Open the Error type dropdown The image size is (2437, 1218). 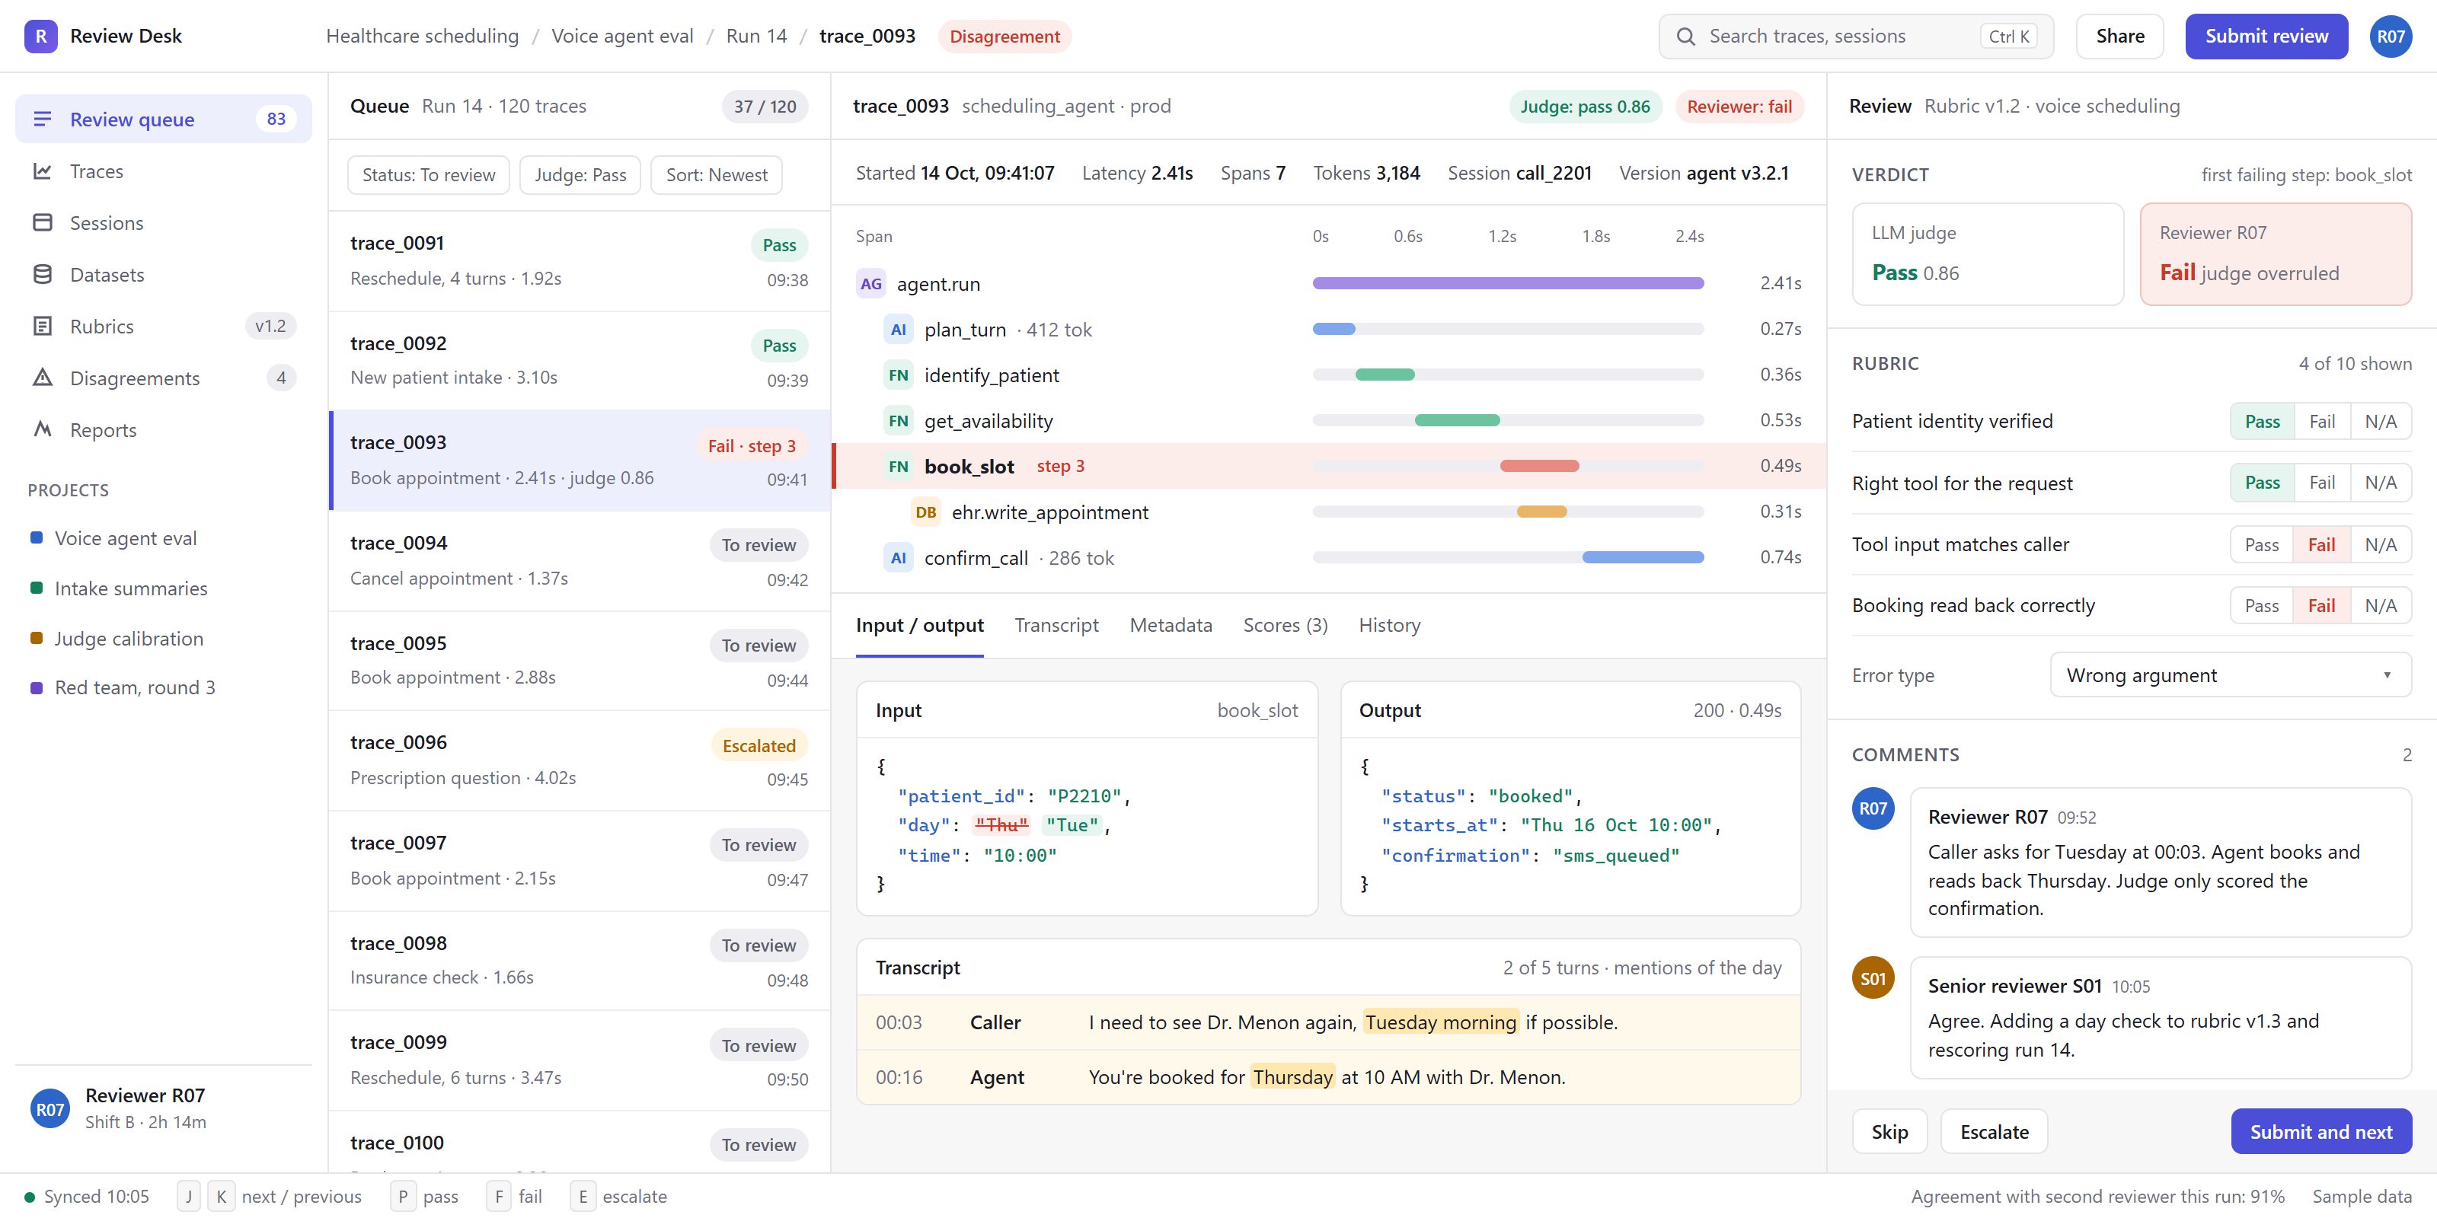tap(2230, 675)
